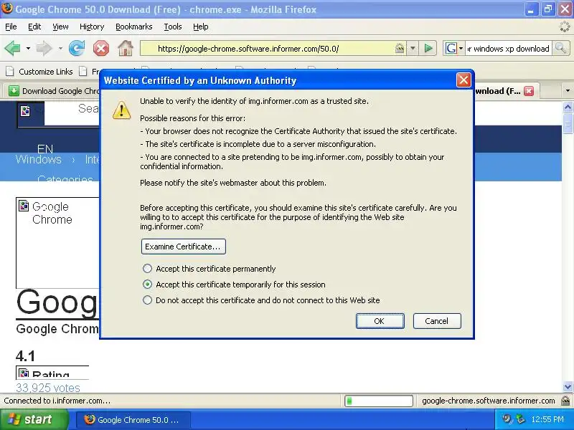Open the History menu

[x=92, y=27]
